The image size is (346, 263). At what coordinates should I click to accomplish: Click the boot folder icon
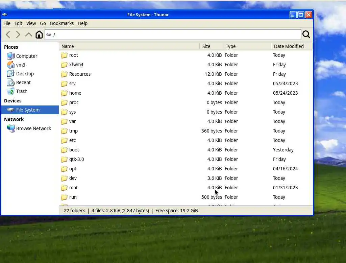(64, 150)
